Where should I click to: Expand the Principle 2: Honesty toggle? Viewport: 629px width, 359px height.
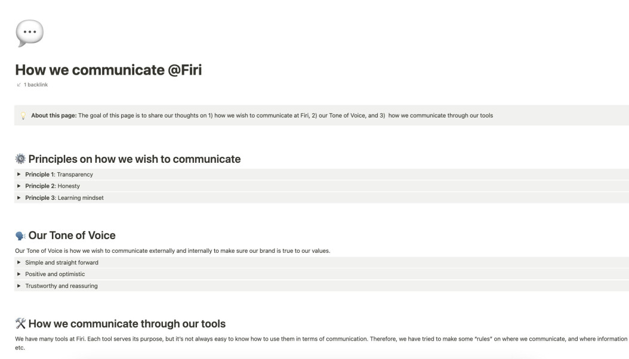tap(19, 186)
